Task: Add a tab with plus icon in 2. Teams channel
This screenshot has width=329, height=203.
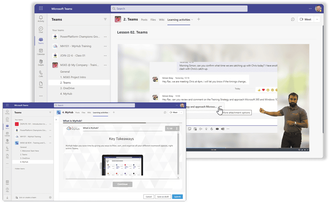Action: tap(199, 19)
